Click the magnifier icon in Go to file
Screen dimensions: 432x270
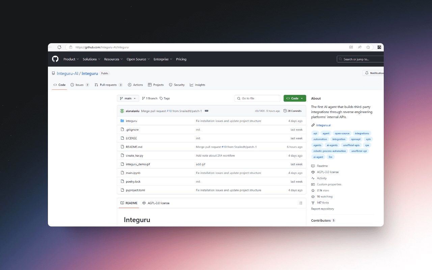click(x=239, y=98)
